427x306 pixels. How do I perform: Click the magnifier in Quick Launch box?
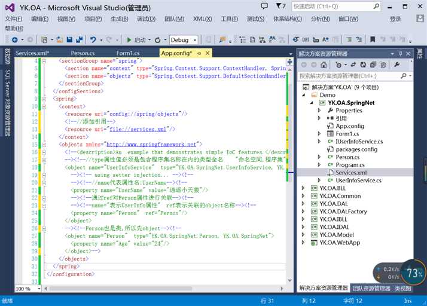(376, 6)
